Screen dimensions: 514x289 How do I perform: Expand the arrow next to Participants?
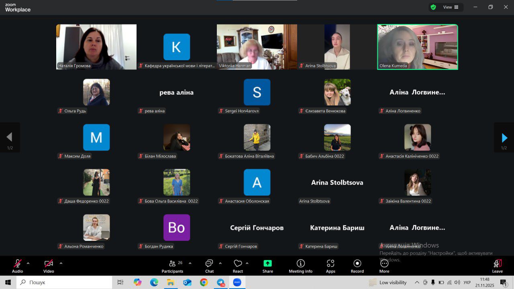tap(190, 263)
